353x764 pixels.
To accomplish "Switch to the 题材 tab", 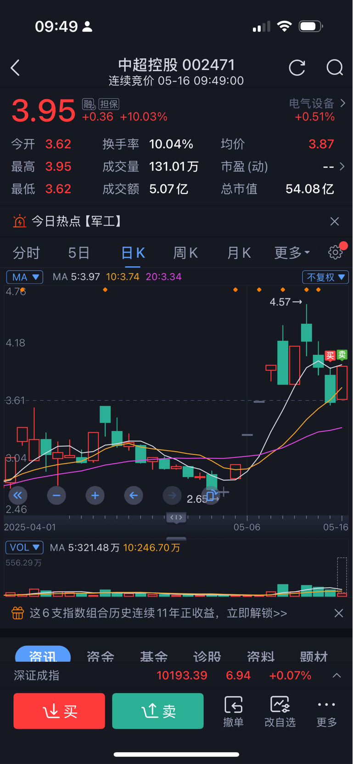I will click(x=314, y=656).
